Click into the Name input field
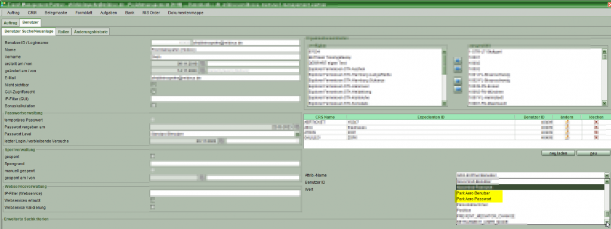The image size is (611, 229). [x=225, y=50]
